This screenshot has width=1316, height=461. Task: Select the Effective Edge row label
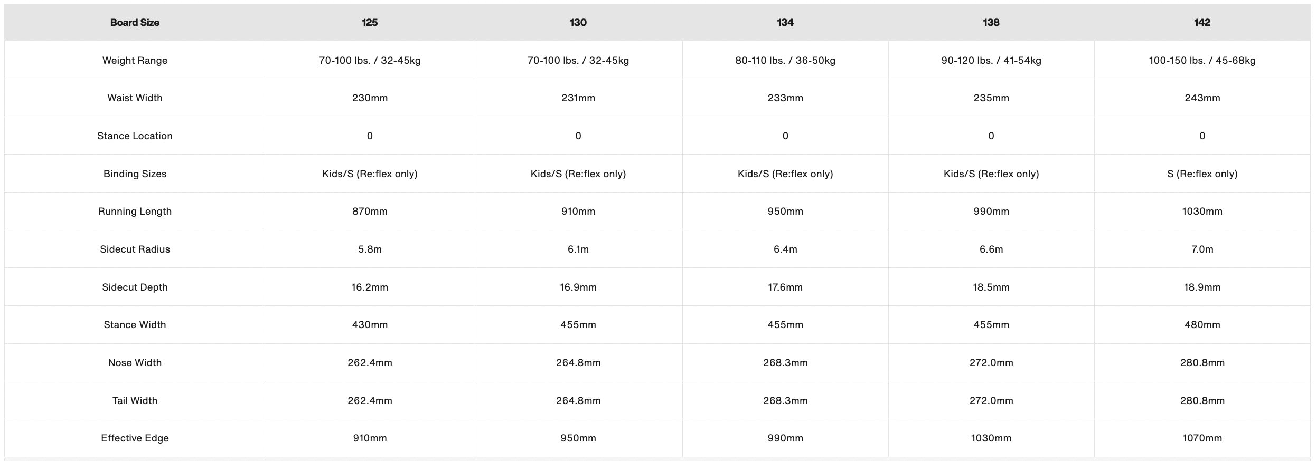pos(135,438)
